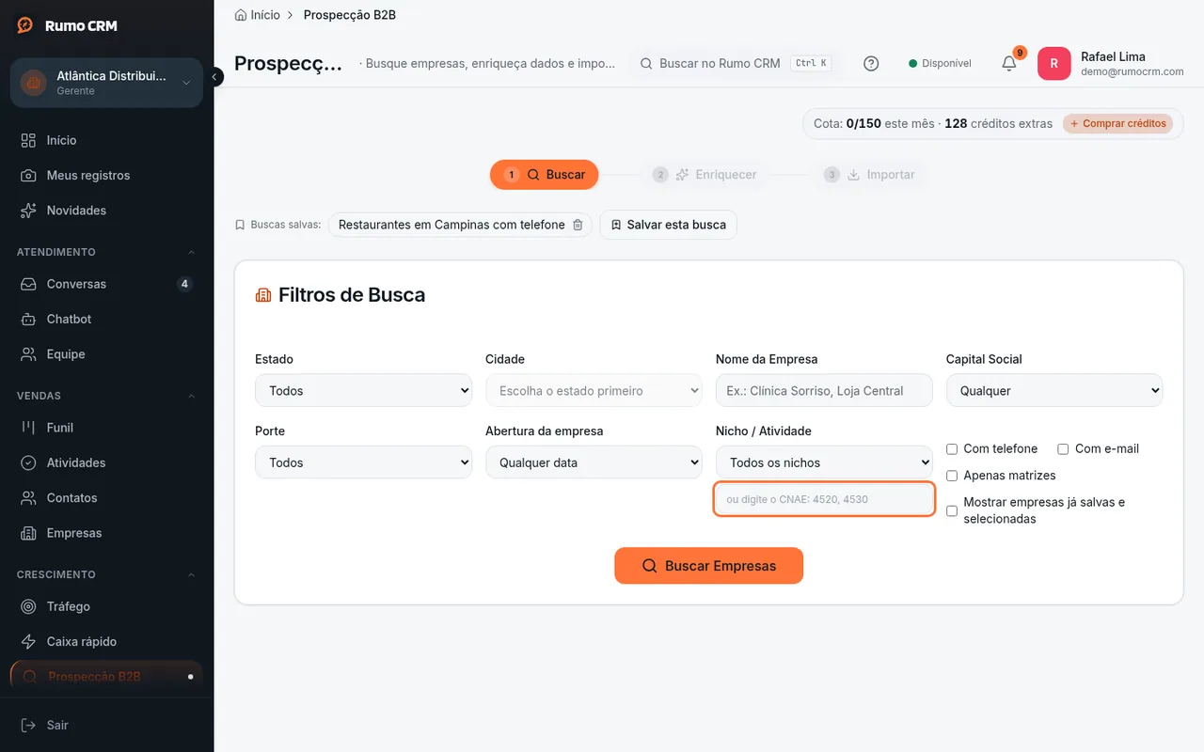Open the Abertura da empresa dropdown

(594, 462)
